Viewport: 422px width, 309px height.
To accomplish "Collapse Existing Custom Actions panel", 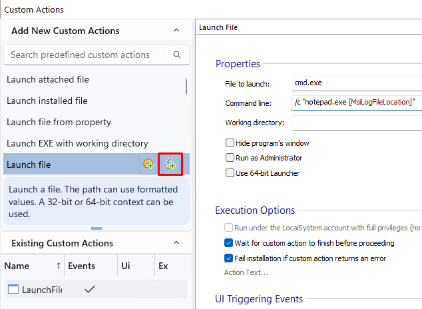I will pyautogui.click(x=176, y=243).
